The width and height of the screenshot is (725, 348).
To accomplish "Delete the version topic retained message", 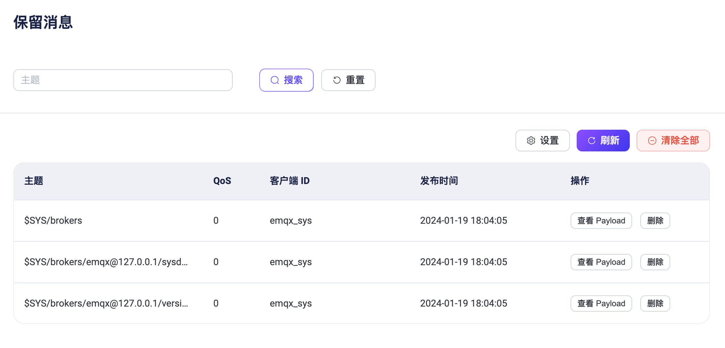I will click(655, 303).
